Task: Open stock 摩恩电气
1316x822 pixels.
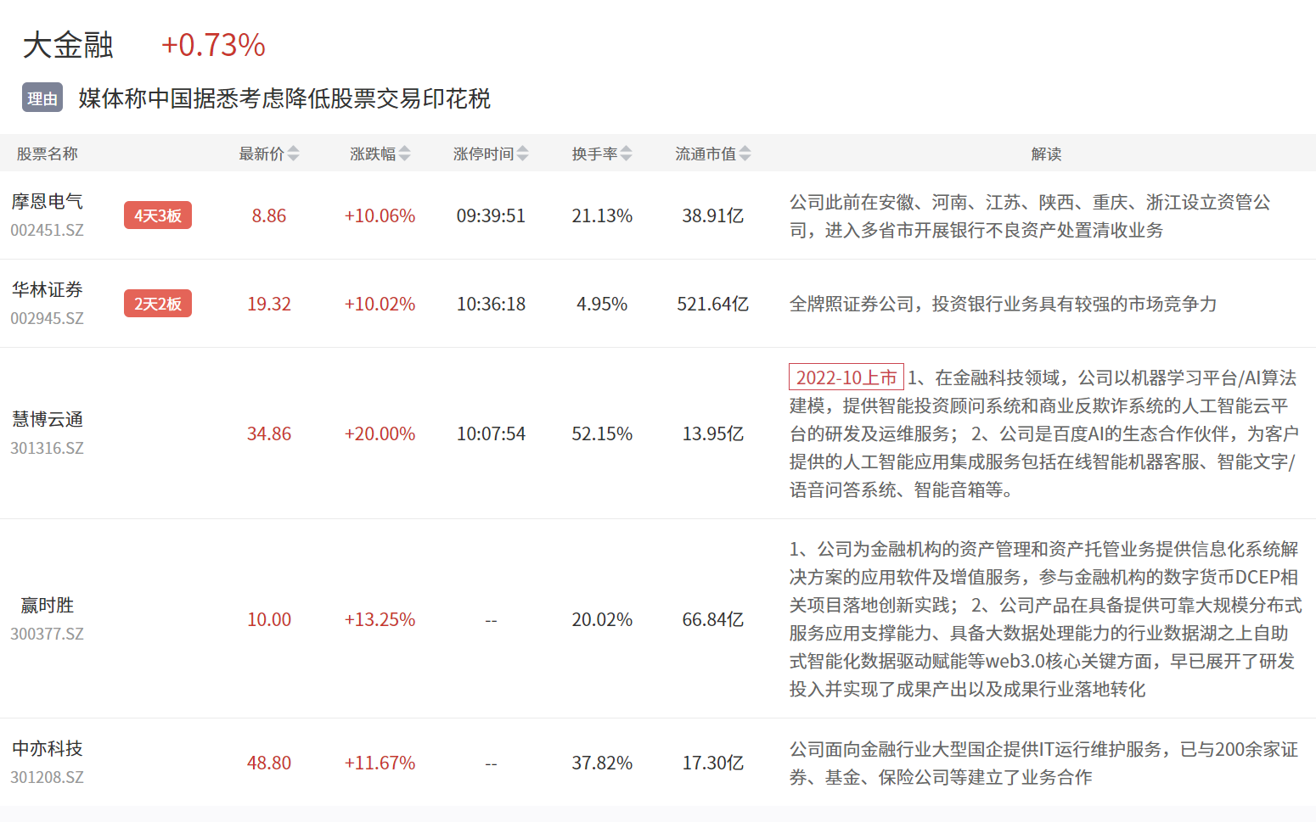Action: 48,202
